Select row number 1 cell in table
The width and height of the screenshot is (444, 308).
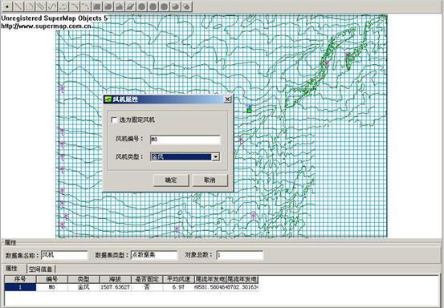(20, 287)
